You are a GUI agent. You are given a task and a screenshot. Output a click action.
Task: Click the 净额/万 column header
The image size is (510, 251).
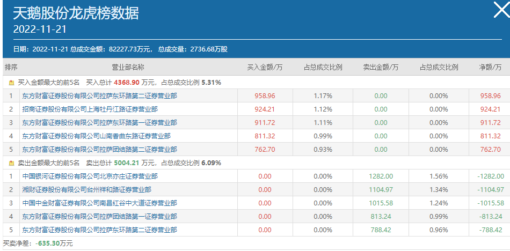pos(490,67)
